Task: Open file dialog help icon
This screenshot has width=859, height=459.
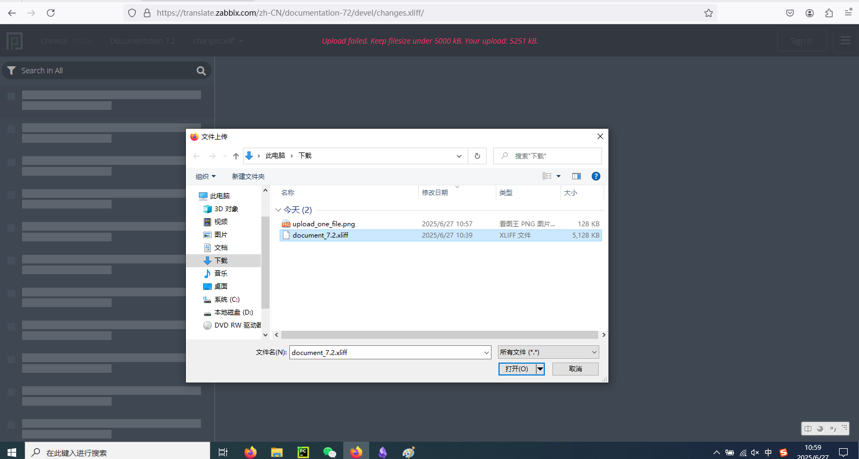Action: click(x=596, y=176)
